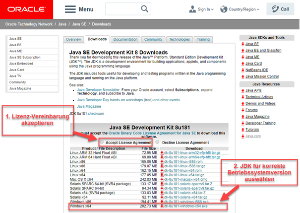Click download arrow icon next to Demos and Videos
This screenshot has width=300, height=213.
[x=243, y=104]
